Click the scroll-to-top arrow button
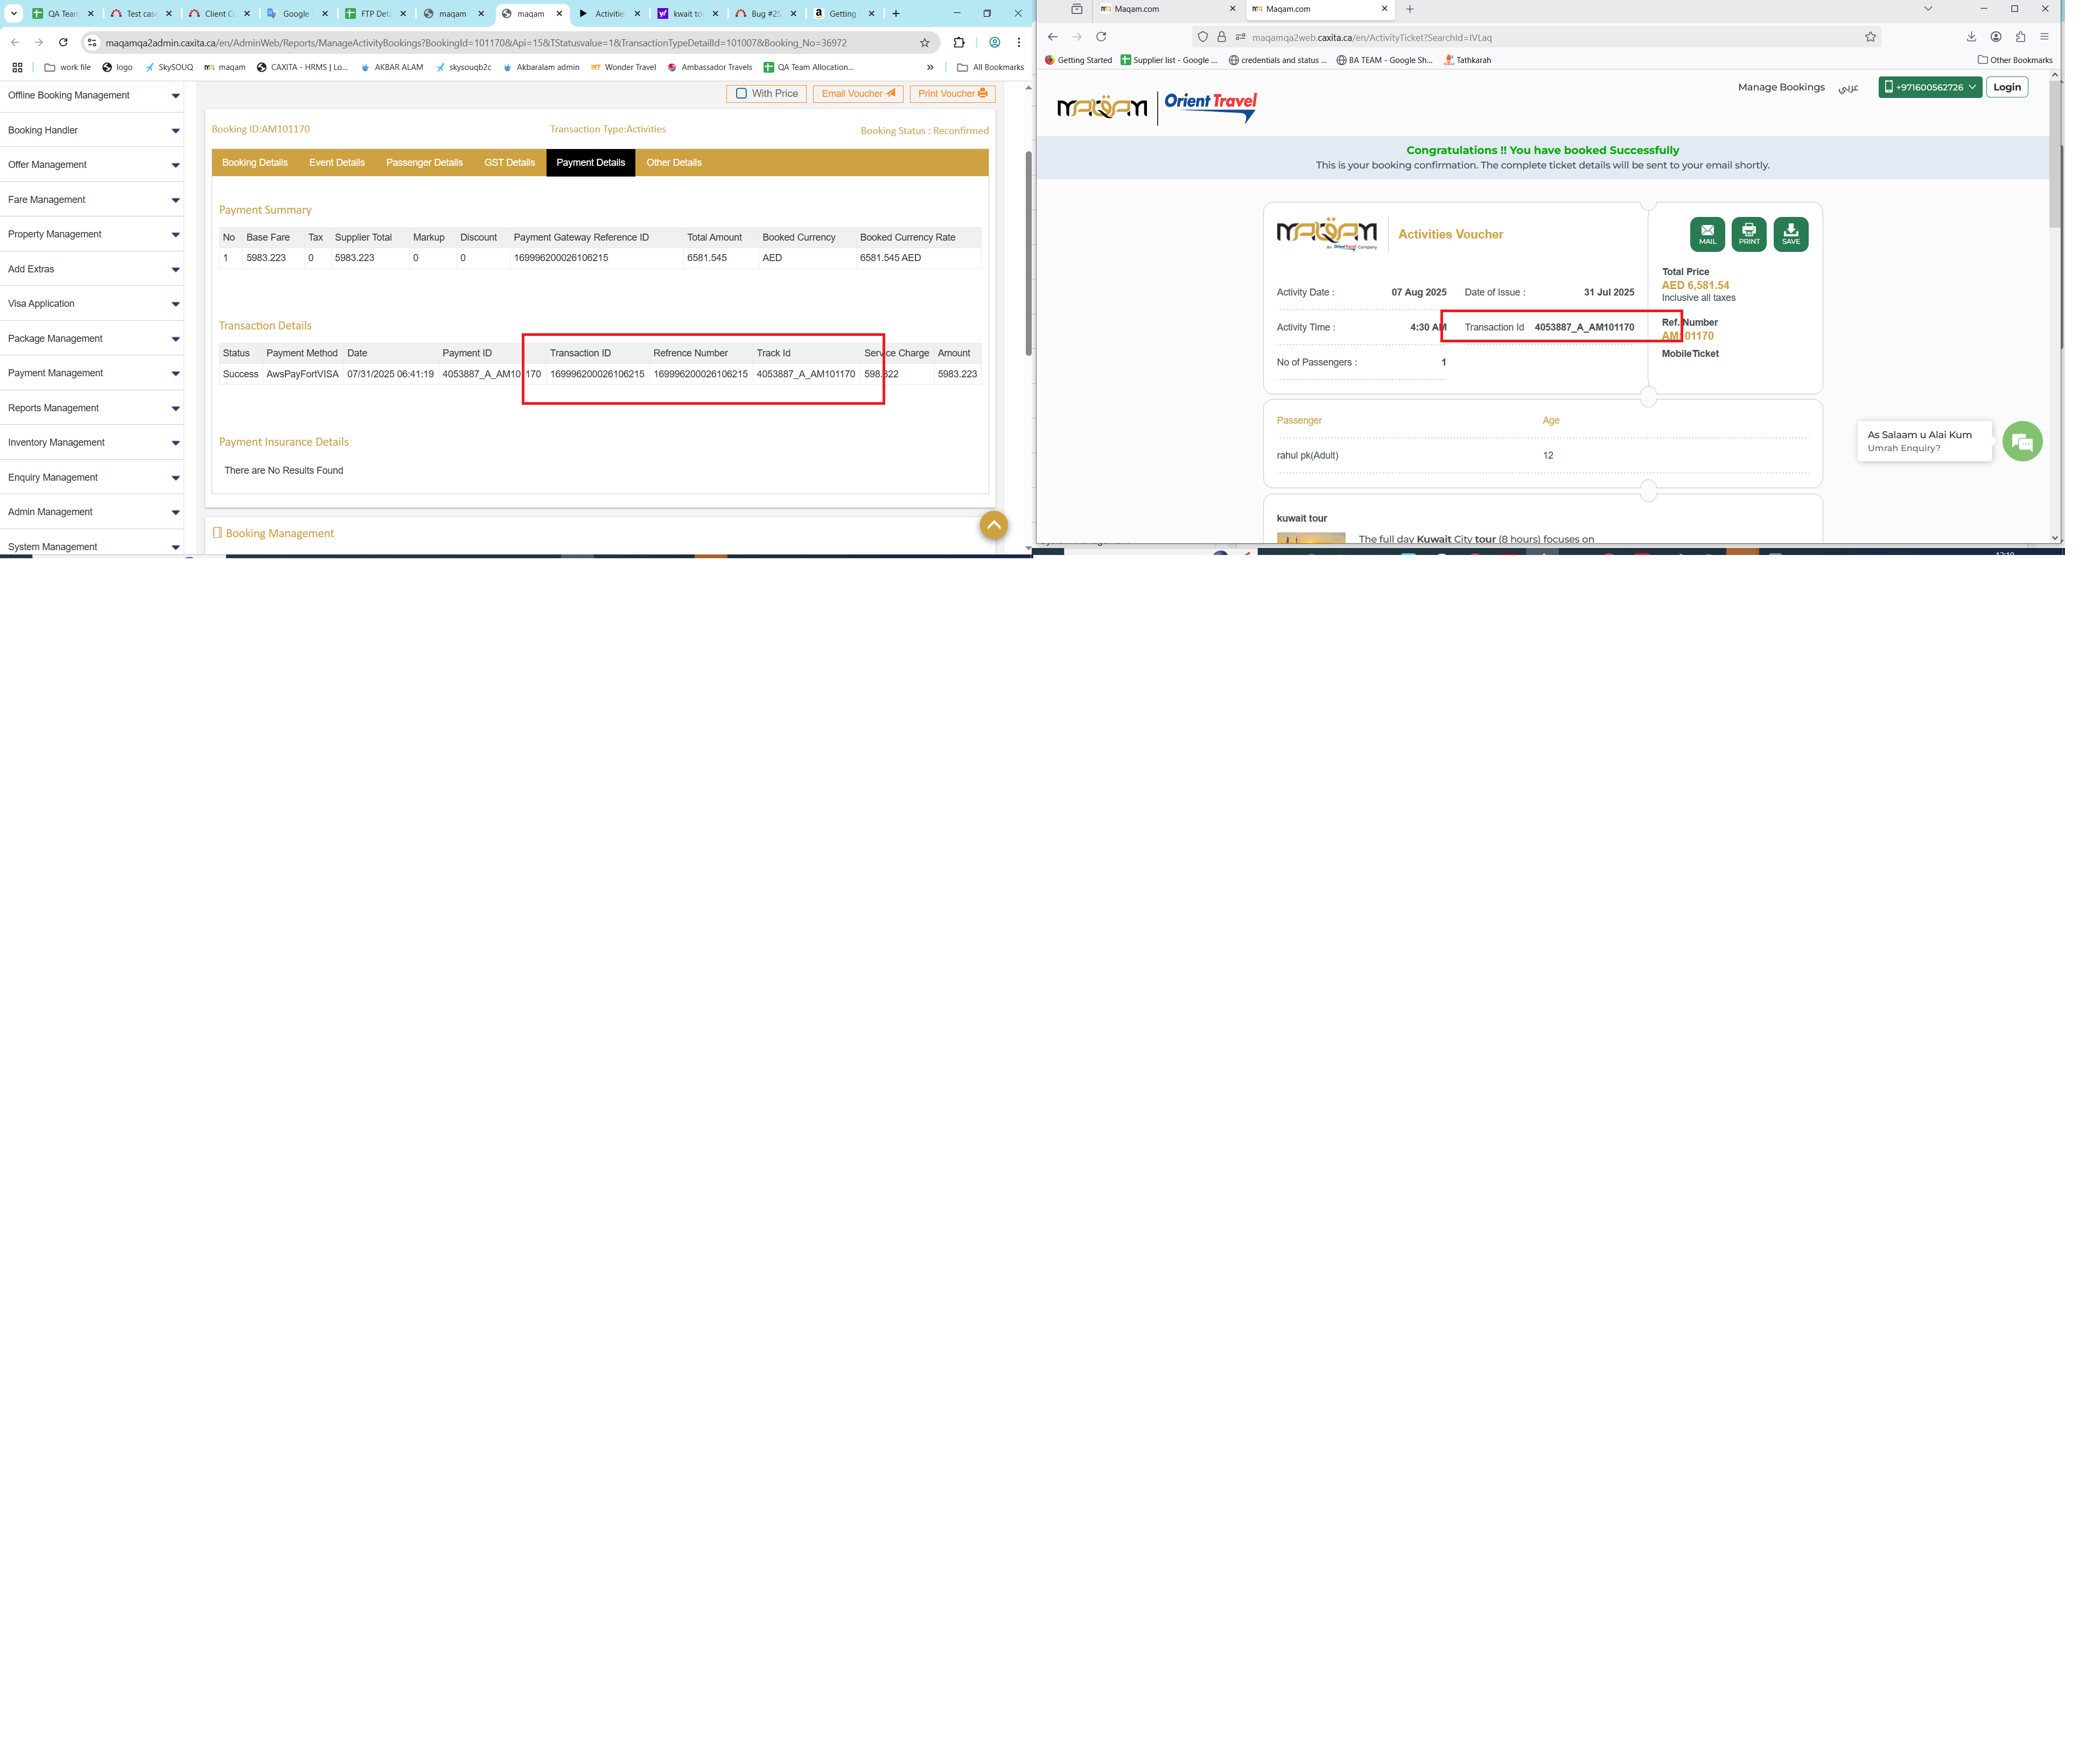The width and height of the screenshot is (2100, 1757). pyautogui.click(x=993, y=526)
